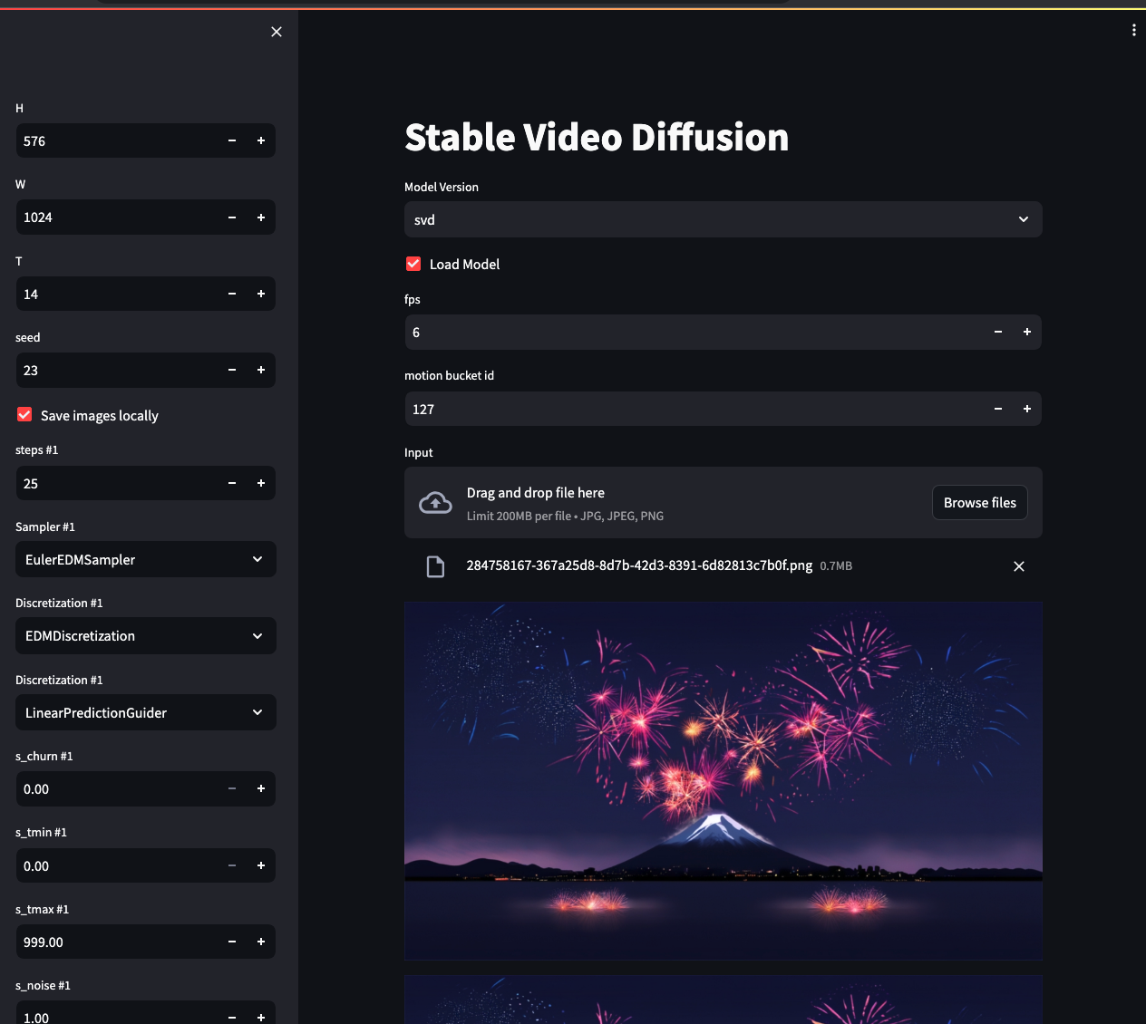Decrement s_tmax #1 with its minus stepper
Image resolution: width=1146 pixels, height=1024 pixels.
coord(231,942)
